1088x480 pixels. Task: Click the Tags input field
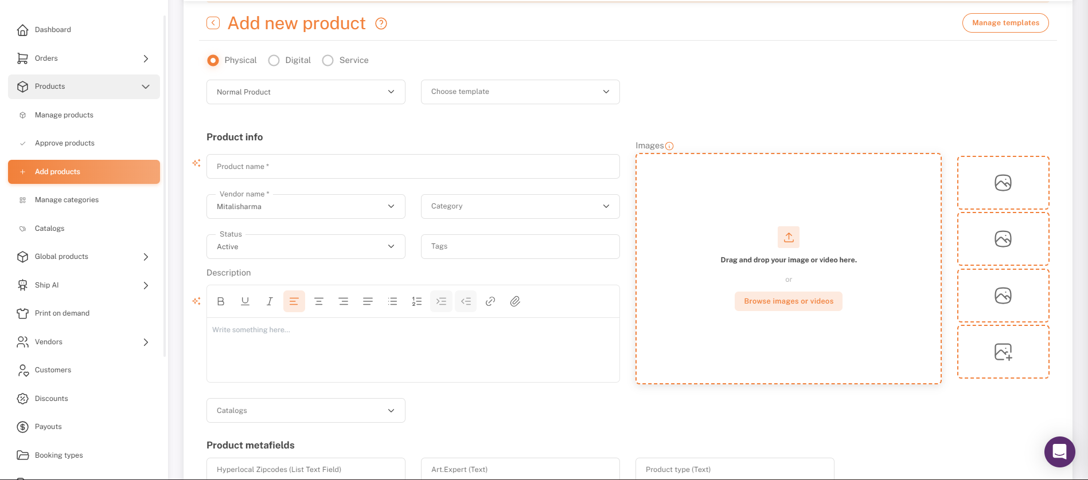[x=520, y=246]
